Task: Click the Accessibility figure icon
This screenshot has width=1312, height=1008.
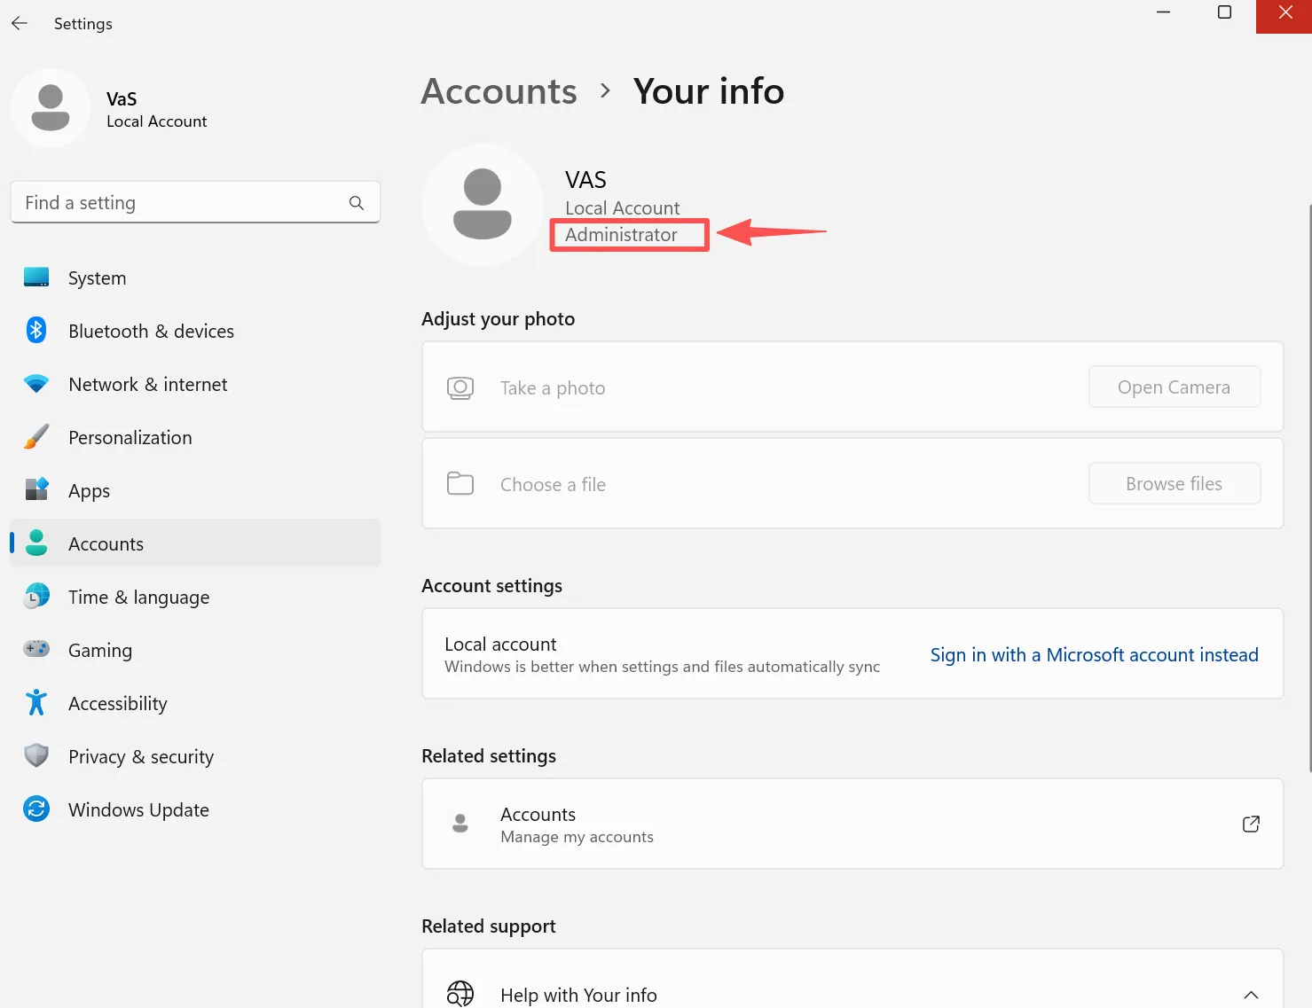Action: pyautogui.click(x=36, y=703)
